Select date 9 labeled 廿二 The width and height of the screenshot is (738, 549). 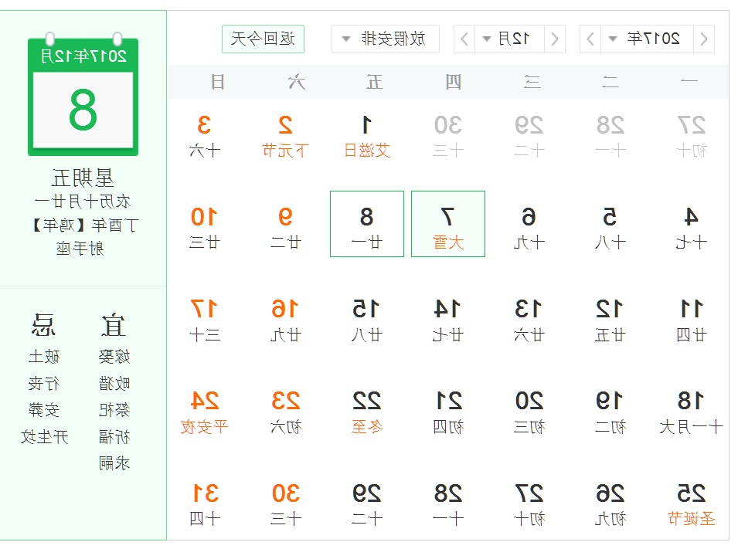coord(286,228)
